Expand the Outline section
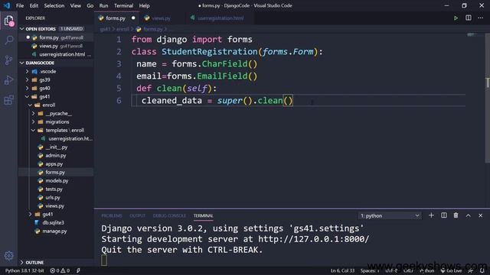490x275 pixels. pyautogui.click(x=22, y=263)
